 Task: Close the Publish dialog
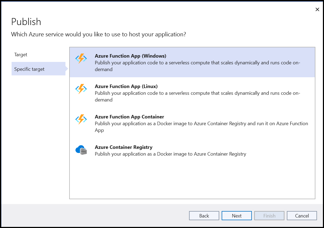point(317,9)
